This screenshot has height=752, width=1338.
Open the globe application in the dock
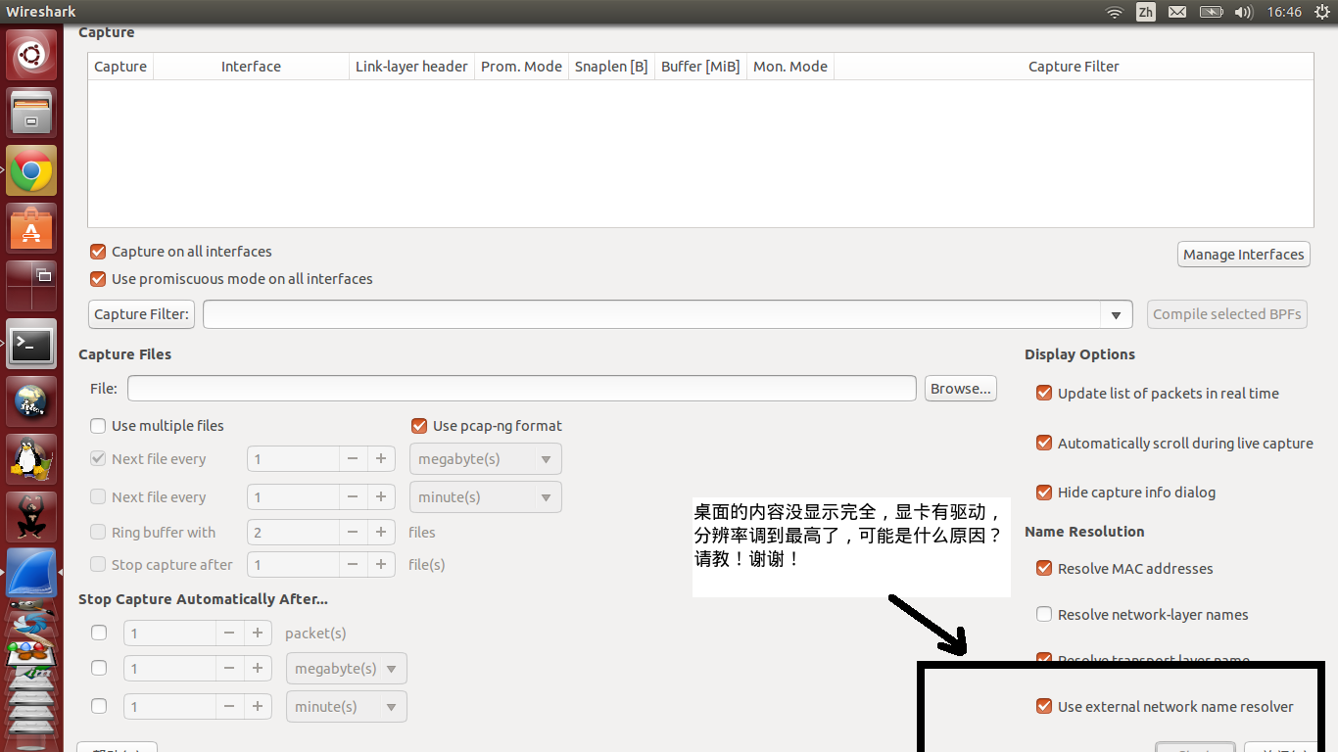(31, 401)
